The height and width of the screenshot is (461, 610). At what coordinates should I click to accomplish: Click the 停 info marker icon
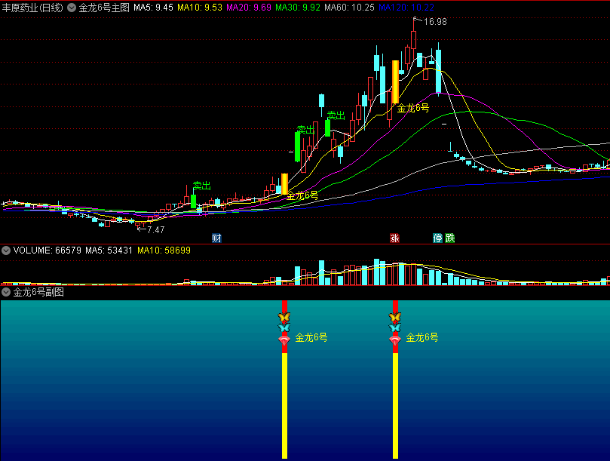tap(437, 238)
